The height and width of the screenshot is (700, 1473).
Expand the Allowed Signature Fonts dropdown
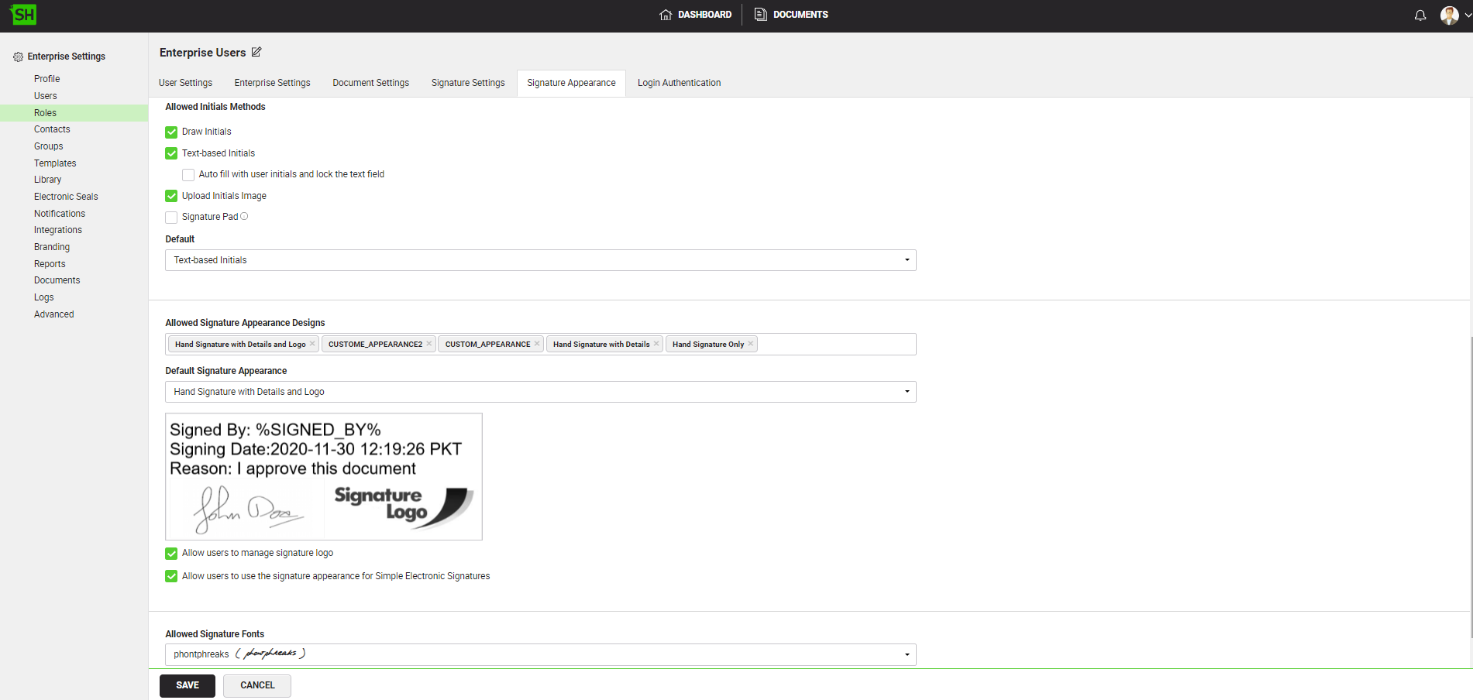[540, 654]
